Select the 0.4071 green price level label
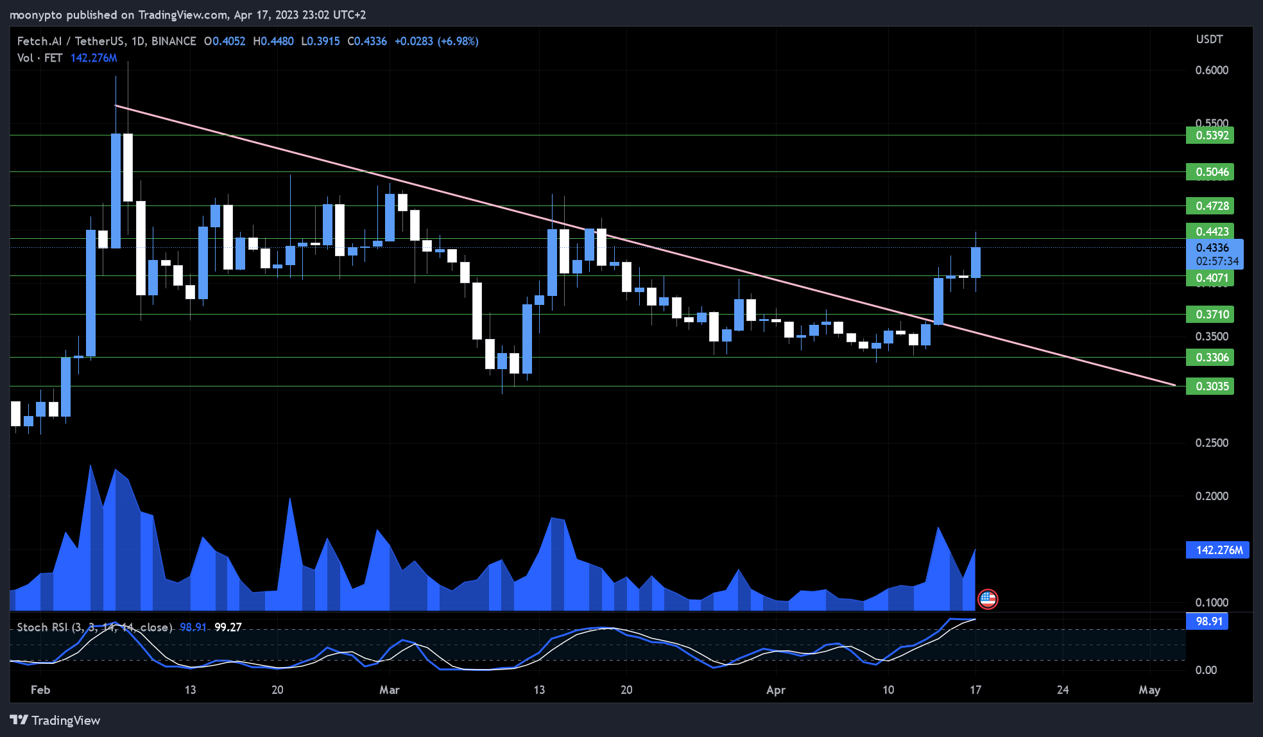This screenshot has height=737, width=1263. tap(1210, 278)
